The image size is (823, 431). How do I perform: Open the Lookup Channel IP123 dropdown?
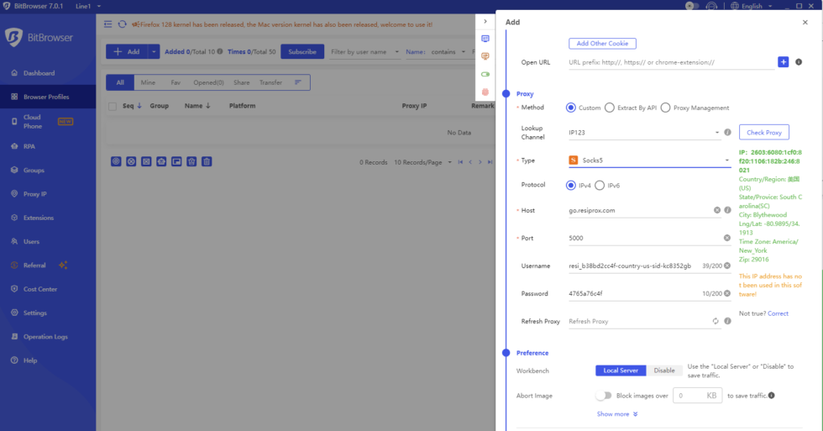[644, 132]
